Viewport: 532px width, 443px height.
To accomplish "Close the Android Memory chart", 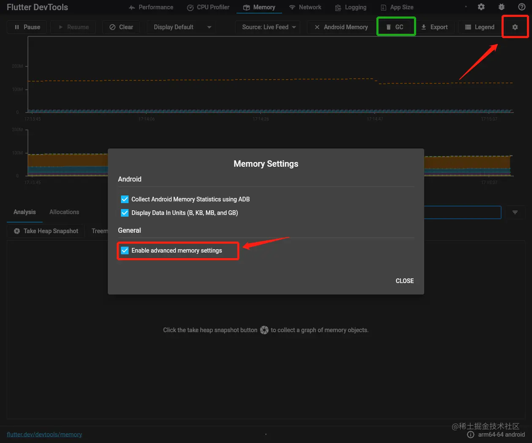I will 341,27.
